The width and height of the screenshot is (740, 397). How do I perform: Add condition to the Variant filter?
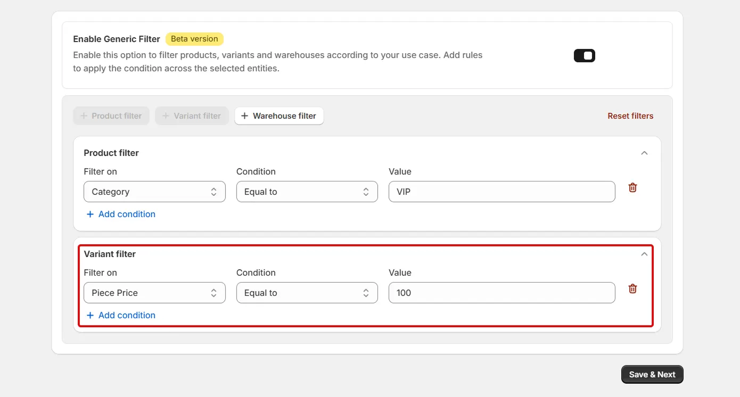click(x=121, y=315)
